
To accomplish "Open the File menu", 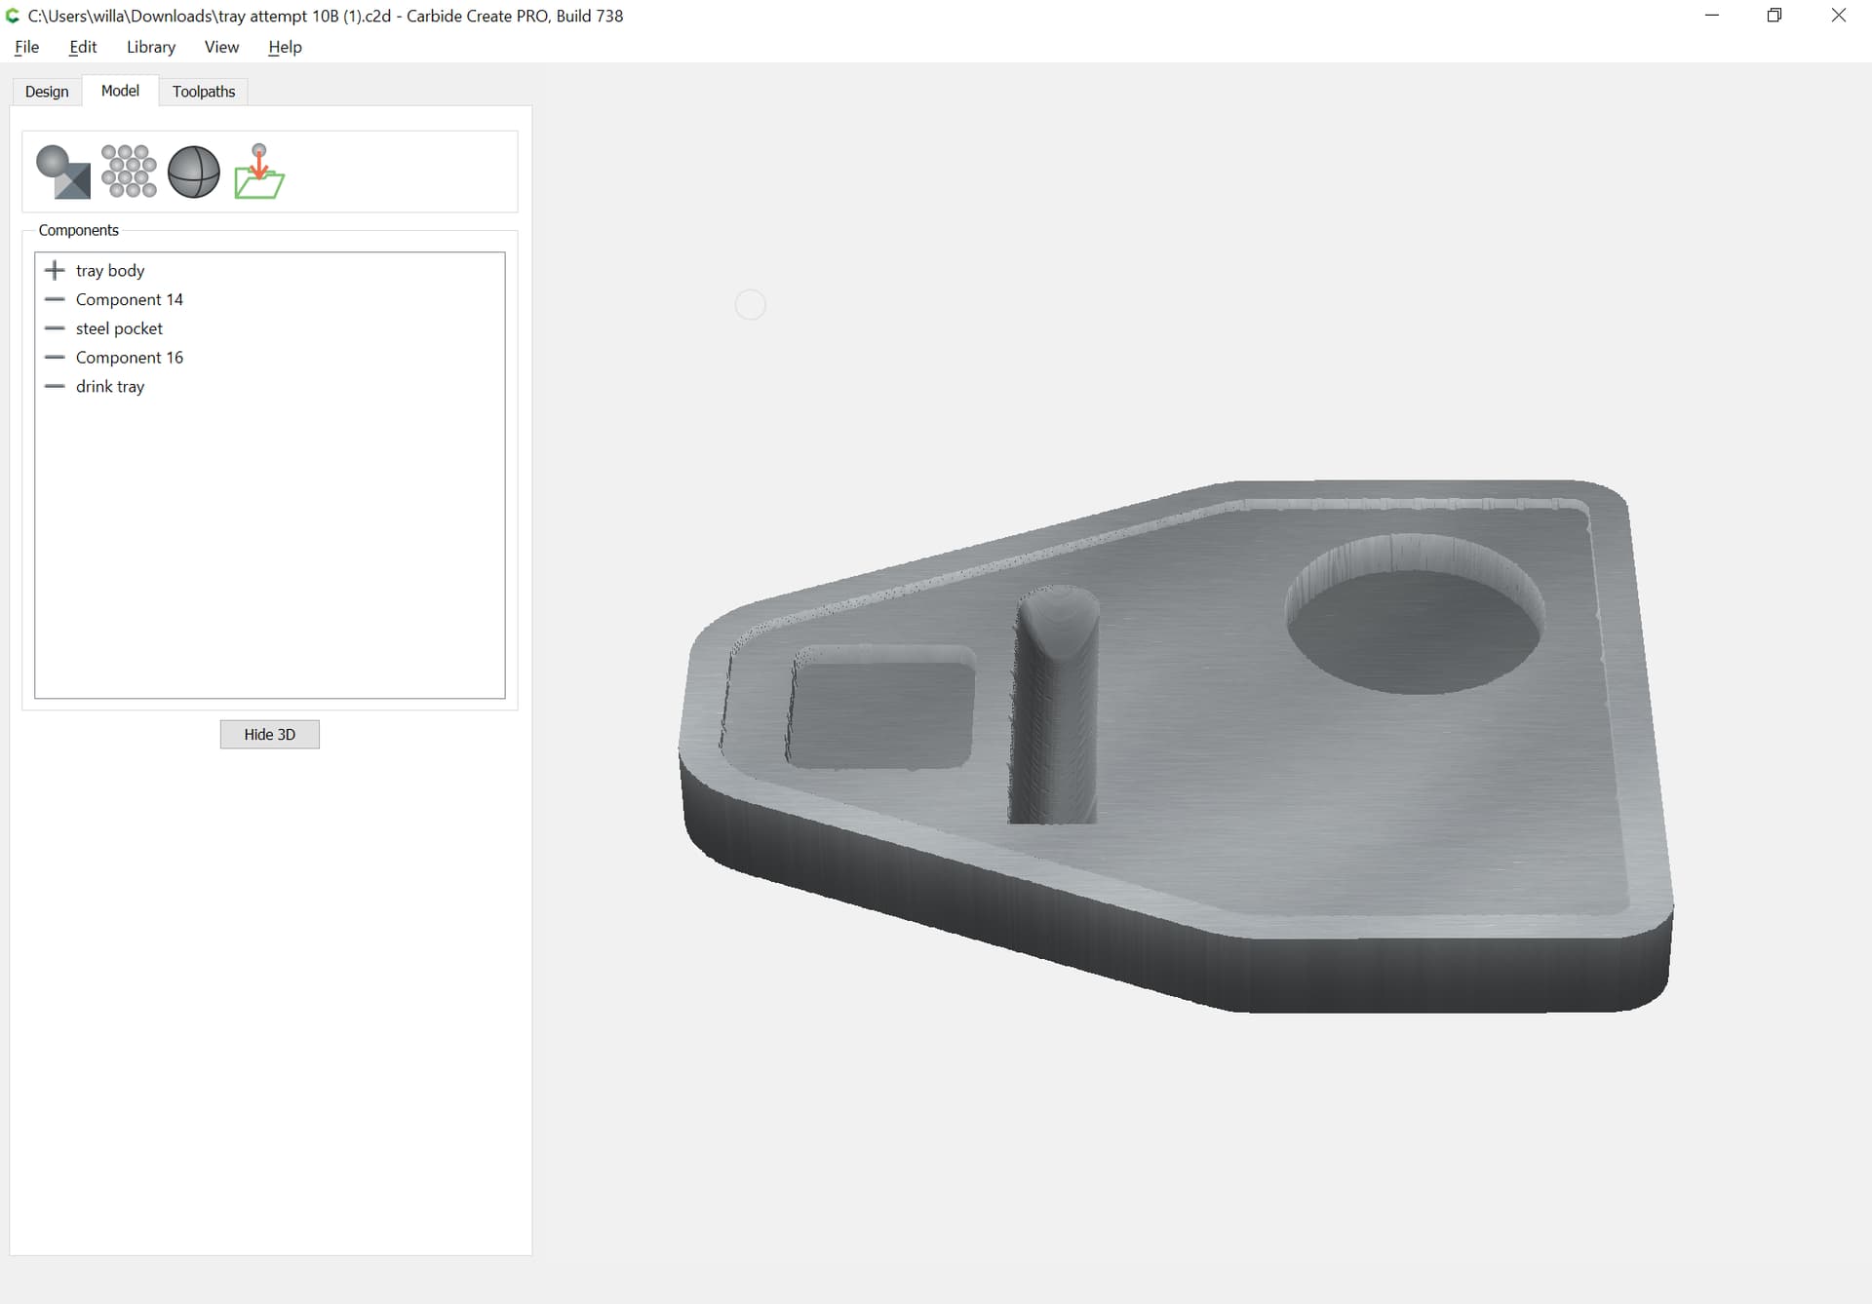I will (27, 47).
